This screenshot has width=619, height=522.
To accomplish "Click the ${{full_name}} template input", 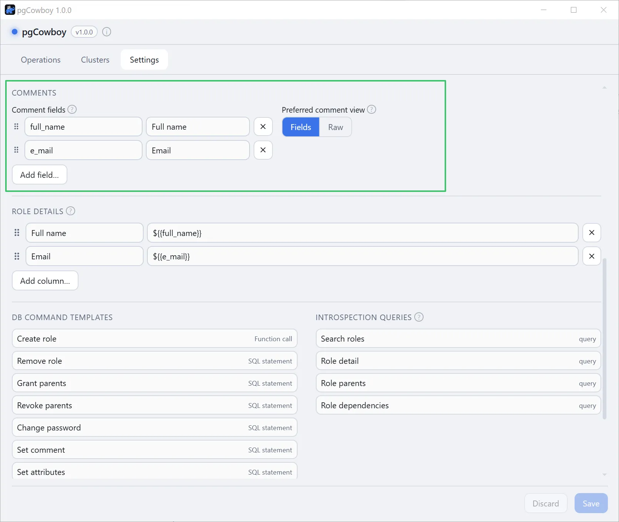I will [x=363, y=233].
